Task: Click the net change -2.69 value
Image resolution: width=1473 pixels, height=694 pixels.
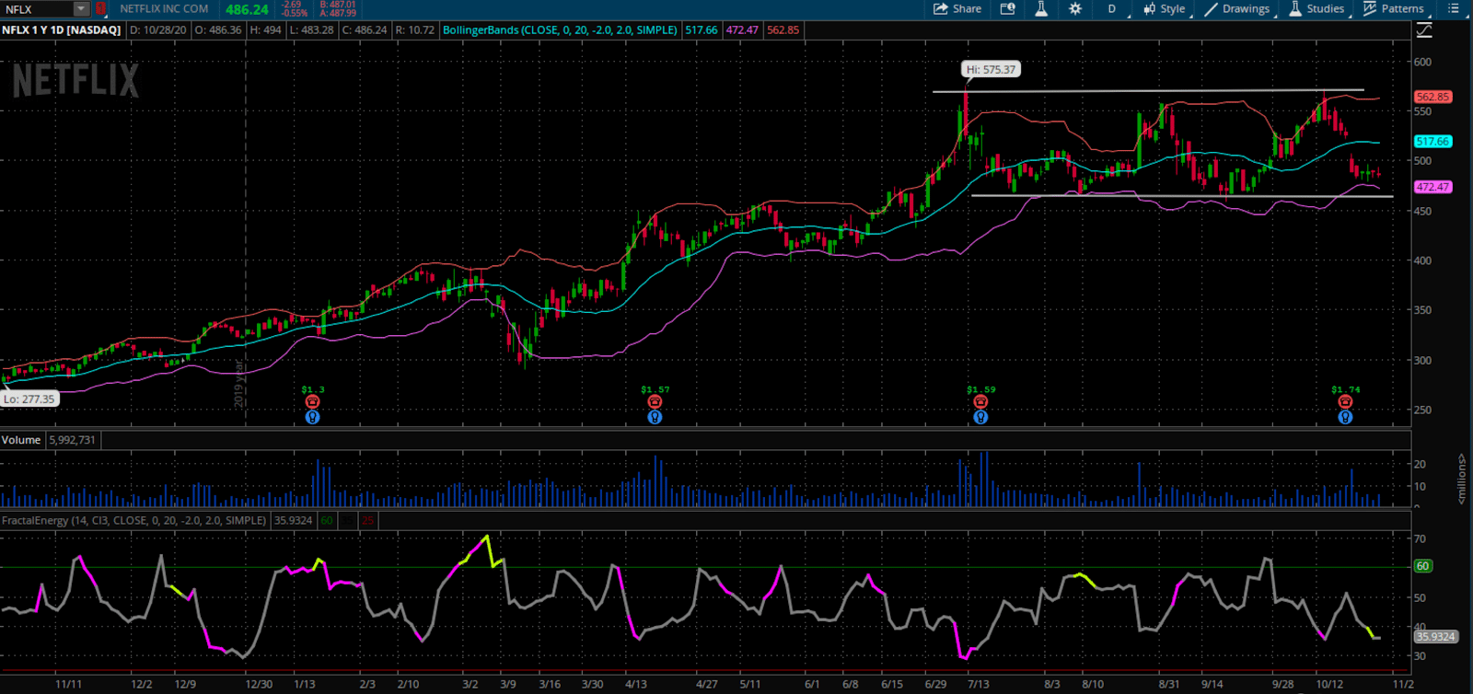Action: pos(292,5)
